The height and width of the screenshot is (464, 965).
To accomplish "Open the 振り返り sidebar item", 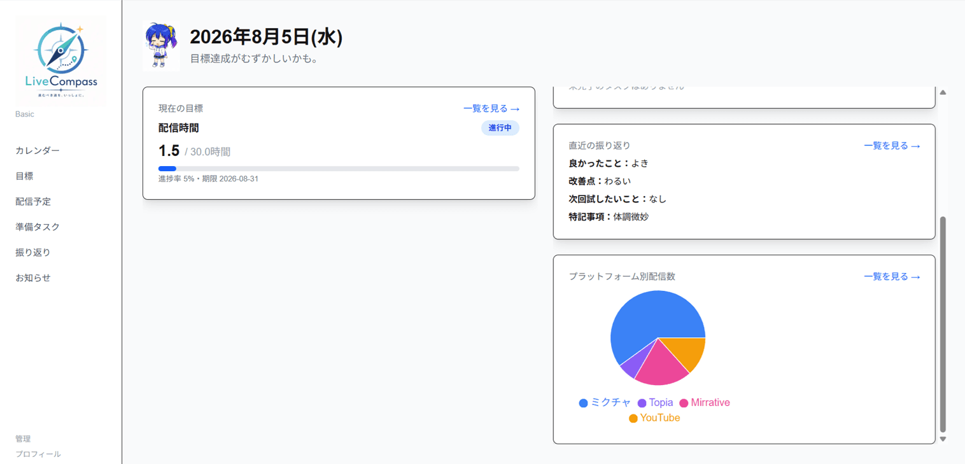I will [x=33, y=253].
